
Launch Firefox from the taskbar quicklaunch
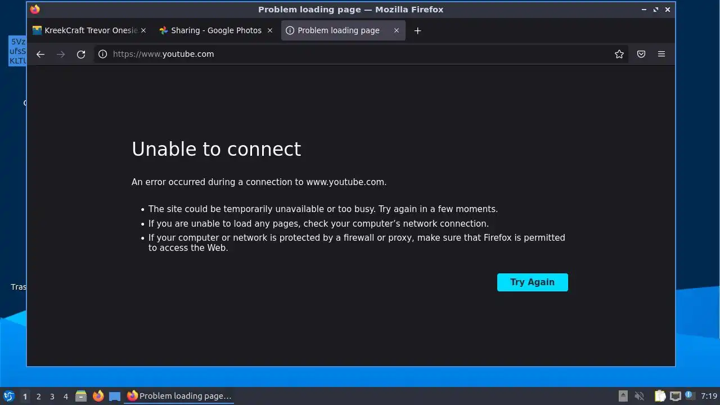coord(98,396)
